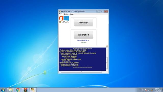Click the log scrollbar down arrow
163x92 pixels.
click(107, 70)
